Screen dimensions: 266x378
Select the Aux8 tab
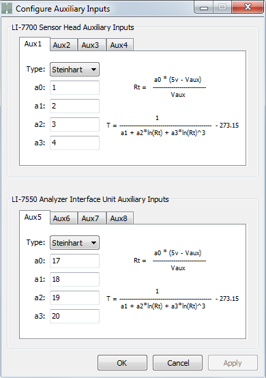[x=120, y=218]
